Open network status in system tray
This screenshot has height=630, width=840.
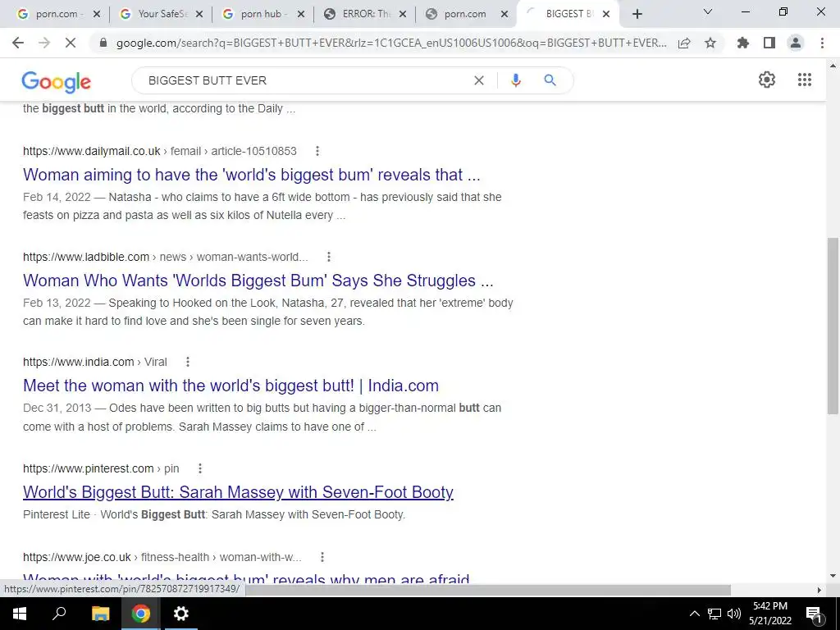click(714, 614)
